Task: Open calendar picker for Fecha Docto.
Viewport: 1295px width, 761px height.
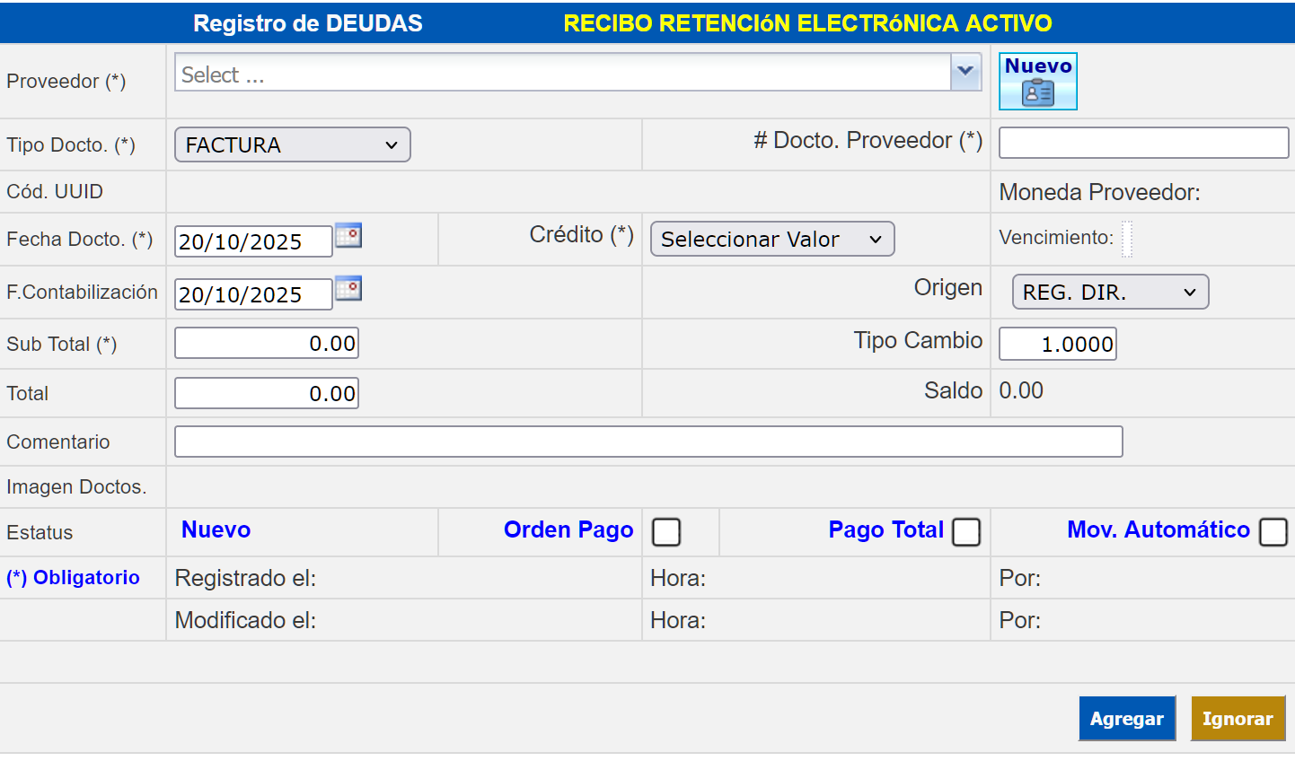Action: (348, 236)
